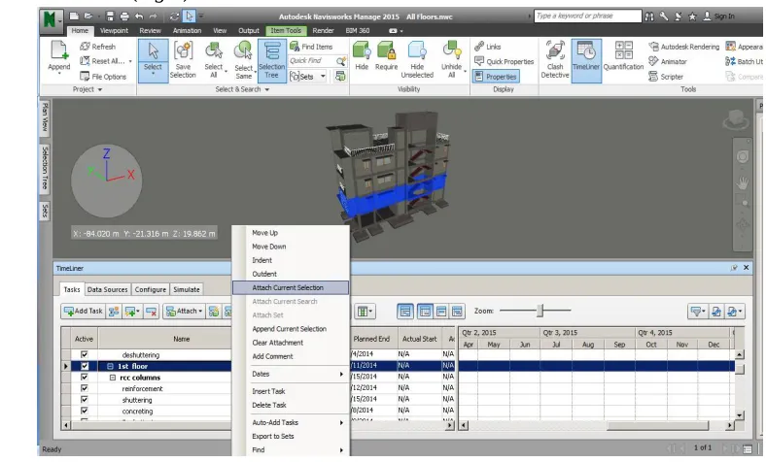Open the Dates submenu in context menu
This screenshot has height=462, width=766.
coord(292,374)
